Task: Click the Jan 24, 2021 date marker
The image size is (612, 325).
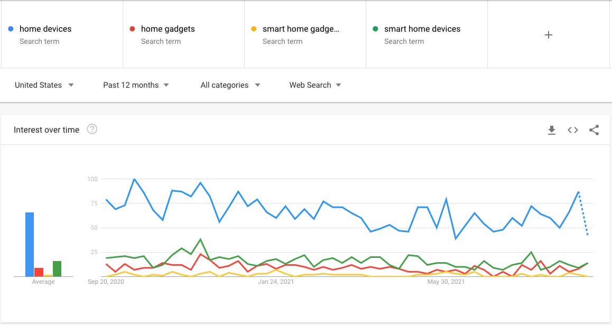Action: click(276, 282)
